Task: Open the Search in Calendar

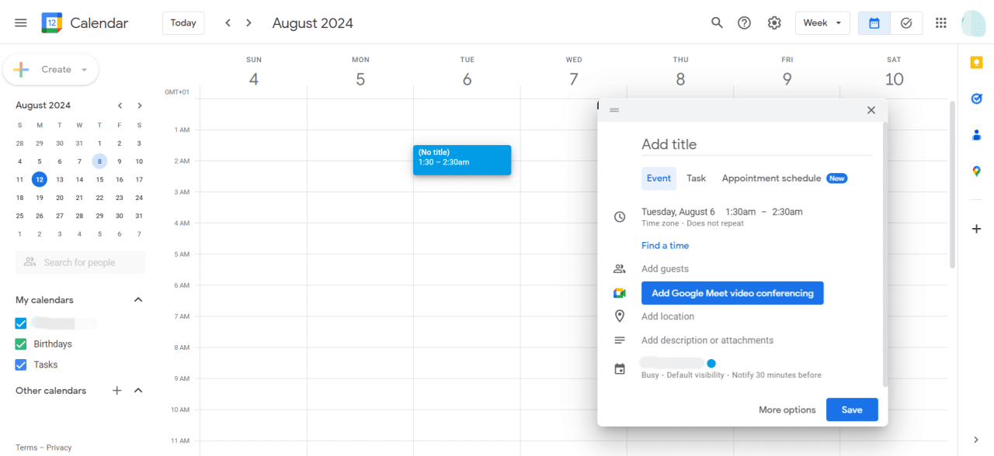Action: tap(717, 22)
